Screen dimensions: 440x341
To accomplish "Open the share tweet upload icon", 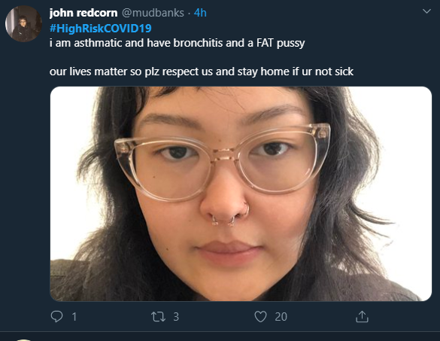I will pyautogui.click(x=362, y=317).
